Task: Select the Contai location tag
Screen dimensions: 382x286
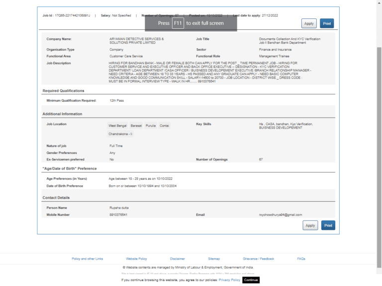Action: point(164,126)
